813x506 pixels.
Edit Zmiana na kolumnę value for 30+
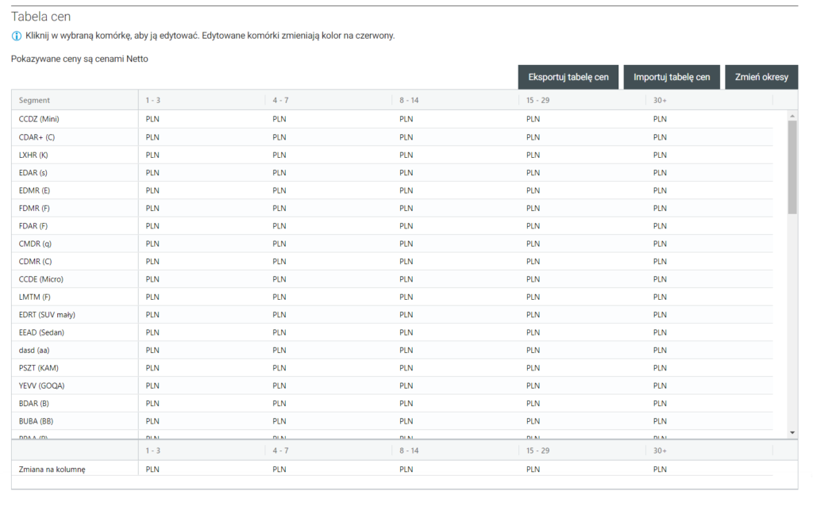tap(709, 470)
